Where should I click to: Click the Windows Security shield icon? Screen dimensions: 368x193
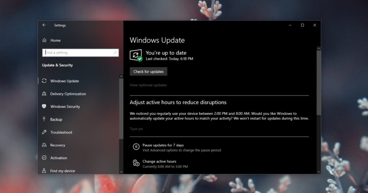tap(44, 107)
